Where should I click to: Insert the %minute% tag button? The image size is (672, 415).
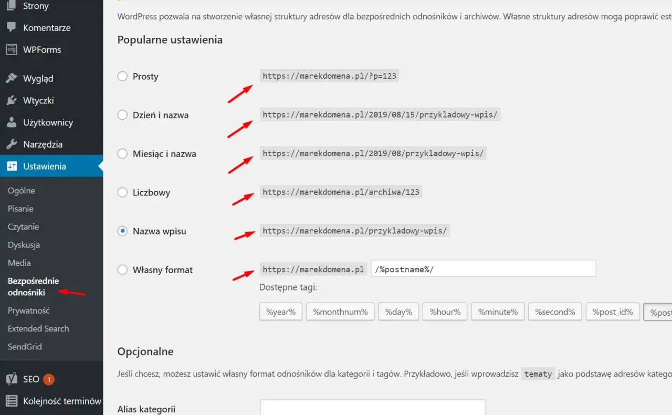pyautogui.click(x=498, y=312)
